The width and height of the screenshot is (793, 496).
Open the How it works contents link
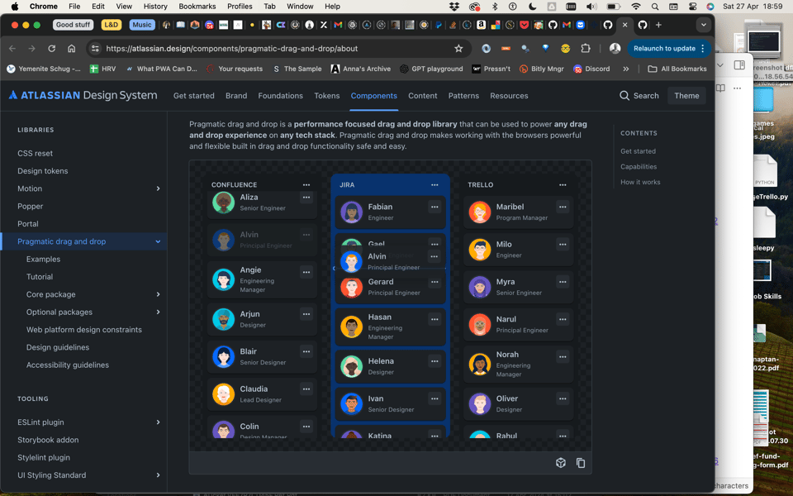pyautogui.click(x=640, y=182)
